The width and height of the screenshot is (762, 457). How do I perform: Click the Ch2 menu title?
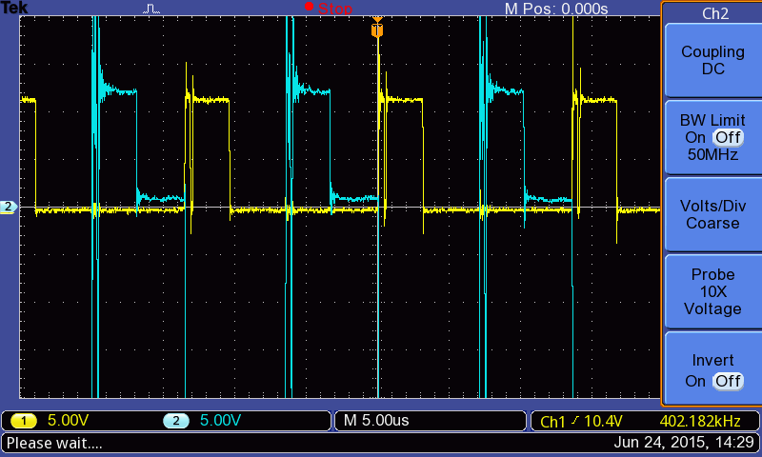(x=715, y=13)
